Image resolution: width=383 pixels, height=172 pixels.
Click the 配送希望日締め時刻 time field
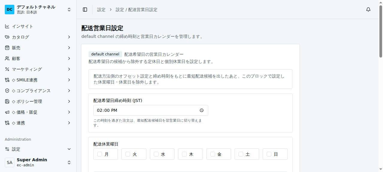(151, 110)
